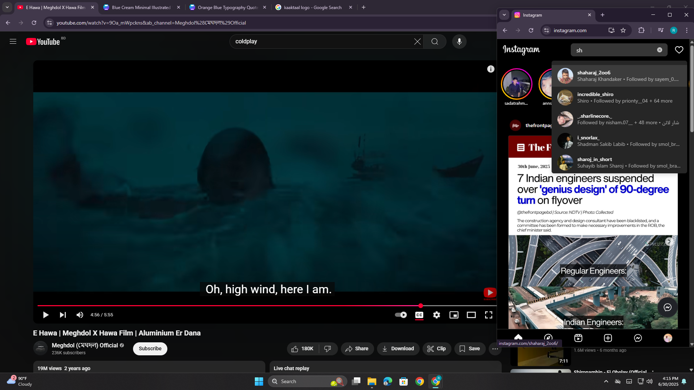
Task: Seek on the red video progress bar
Action: point(267,305)
